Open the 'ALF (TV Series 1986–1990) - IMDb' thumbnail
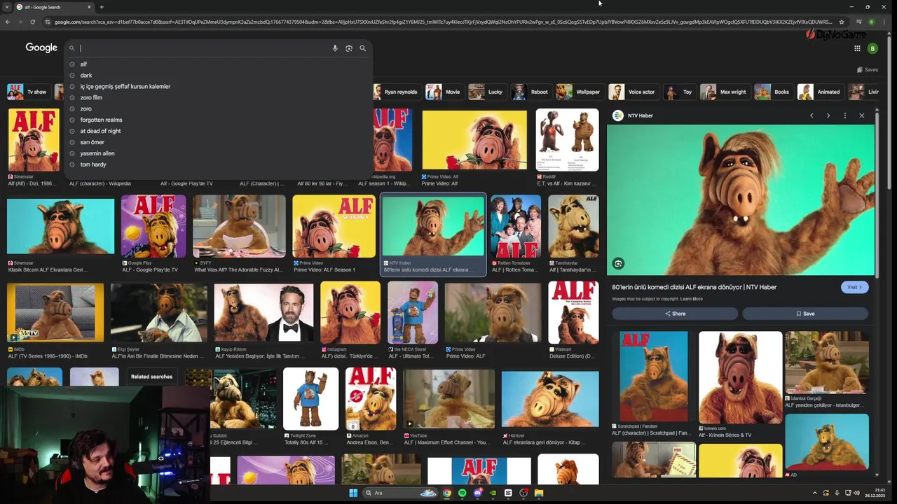897x504 pixels. tap(55, 313)
